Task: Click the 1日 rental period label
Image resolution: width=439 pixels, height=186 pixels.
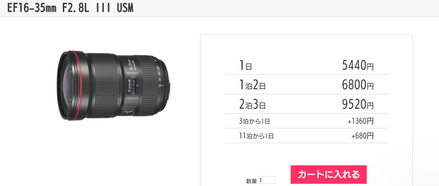Action: 245,65
